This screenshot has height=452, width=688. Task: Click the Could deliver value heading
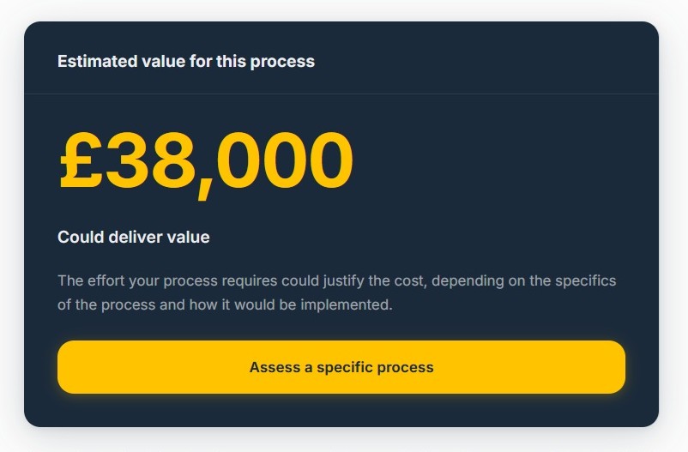pos(134,237)
